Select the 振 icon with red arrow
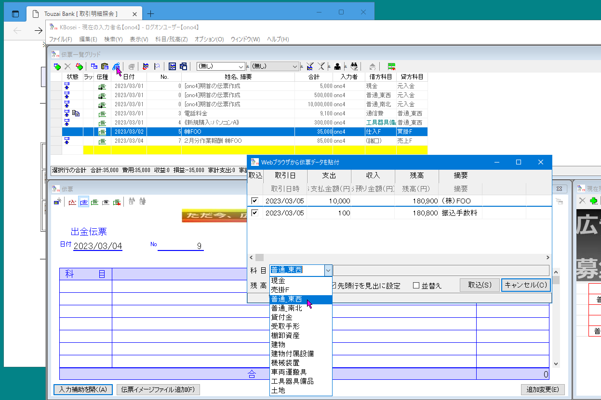The image size is (601, 400). pos(117,202)
